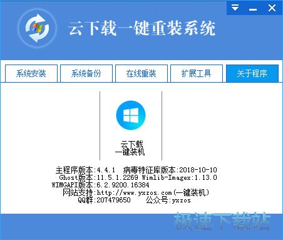Select the 关于程序 tab
283x240 pixels.
point(252,73)
